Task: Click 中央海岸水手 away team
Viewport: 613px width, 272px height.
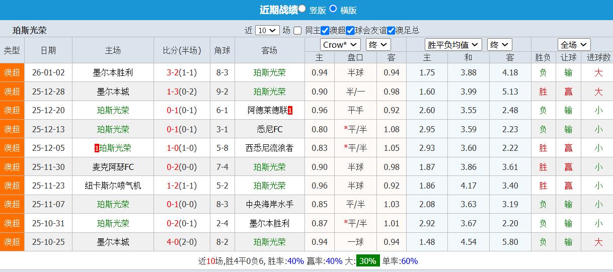Action: pyautogui.click(x=270, y=204)
